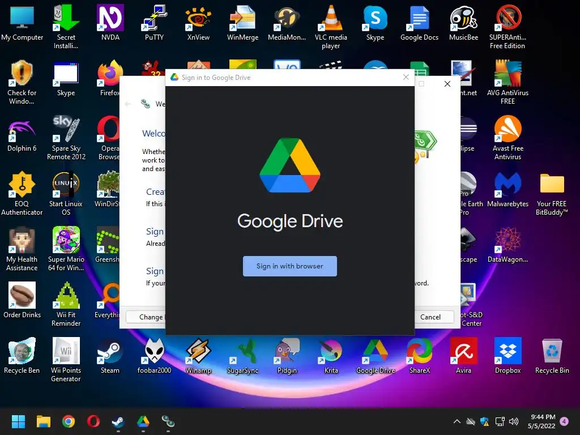Open Dropbox desktop shortcut
Image resolution: width=580 pixels, height=435 pixels.
tap(507, 356)
